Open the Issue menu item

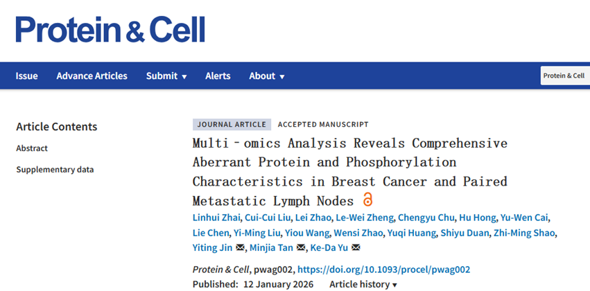(27, 76)
